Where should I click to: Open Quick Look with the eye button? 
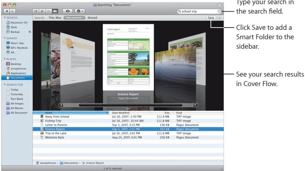pyautogui.click(x=68, y=11)
